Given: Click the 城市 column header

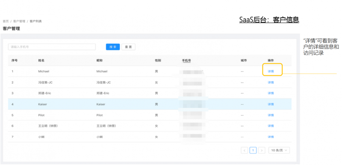Looking at the screenshot, I should [244, 60].
